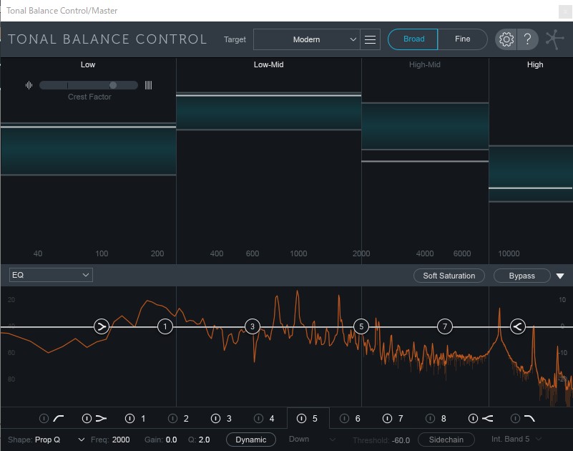
Task: Open the Target Modern dropdown
Action: [307, 39]
